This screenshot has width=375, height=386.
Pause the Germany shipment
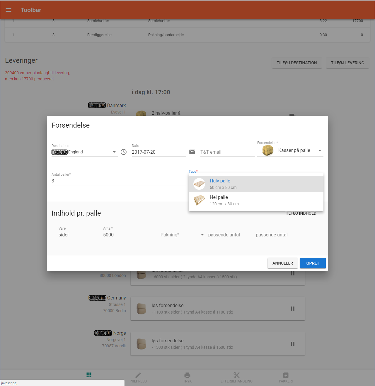coord(292,309)
